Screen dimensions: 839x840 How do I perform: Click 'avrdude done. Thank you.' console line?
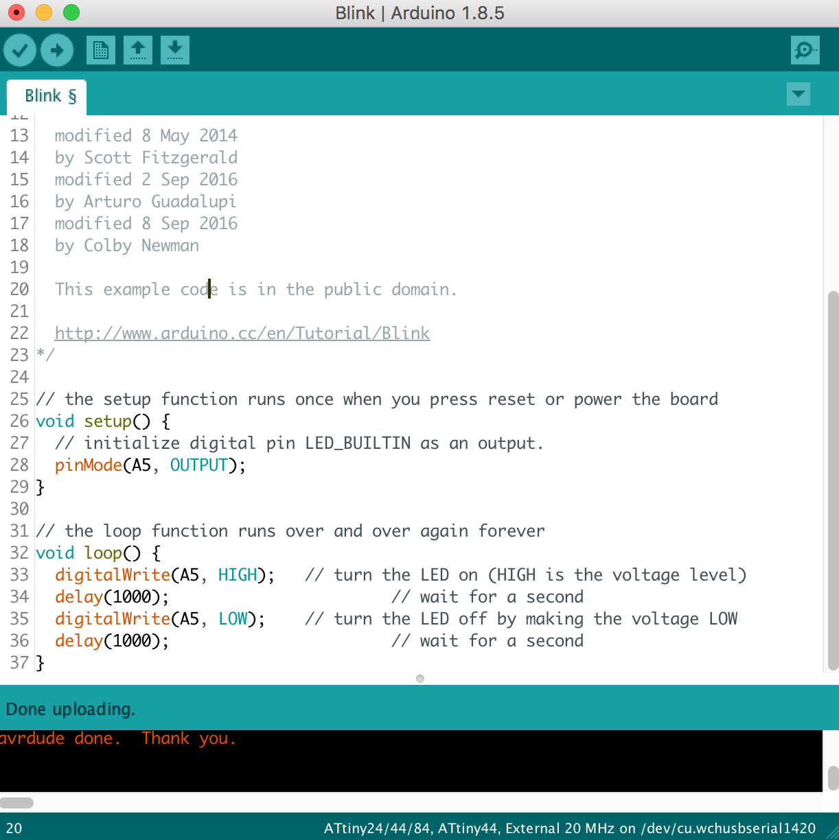pos(118,739)
